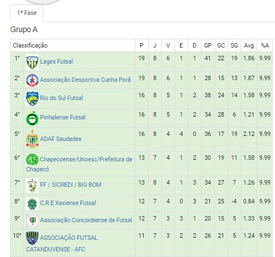This screenshot has height=257, width=275.
Task: Open the Pinhalense Futsal team link
Action: (63, 117)
